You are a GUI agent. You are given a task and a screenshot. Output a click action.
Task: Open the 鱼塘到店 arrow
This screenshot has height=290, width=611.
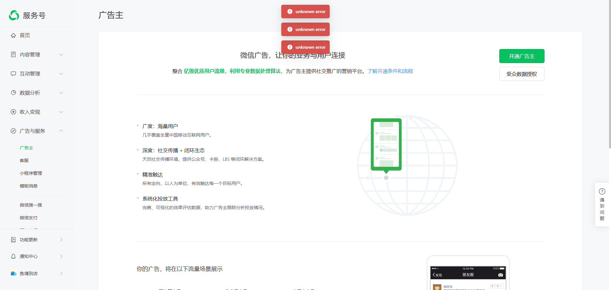pos(61,273)
